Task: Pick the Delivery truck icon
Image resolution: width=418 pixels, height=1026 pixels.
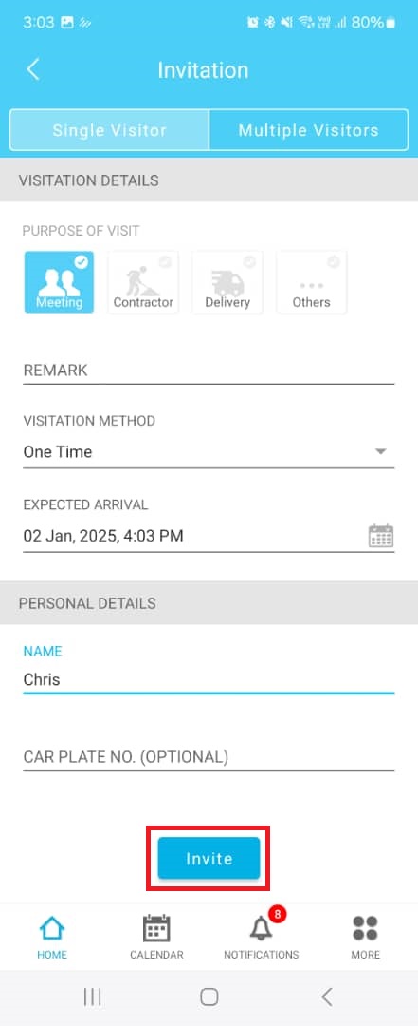Action: pyautogui.click(x=227, y=282)
